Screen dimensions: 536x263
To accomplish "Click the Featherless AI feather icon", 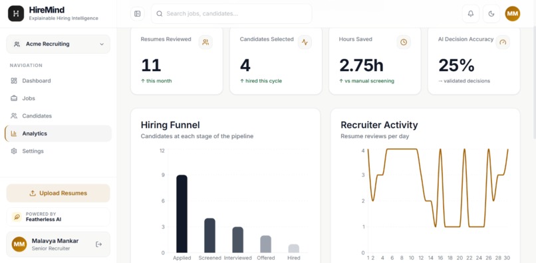I will pyautogui.click(x=17, y=217).
